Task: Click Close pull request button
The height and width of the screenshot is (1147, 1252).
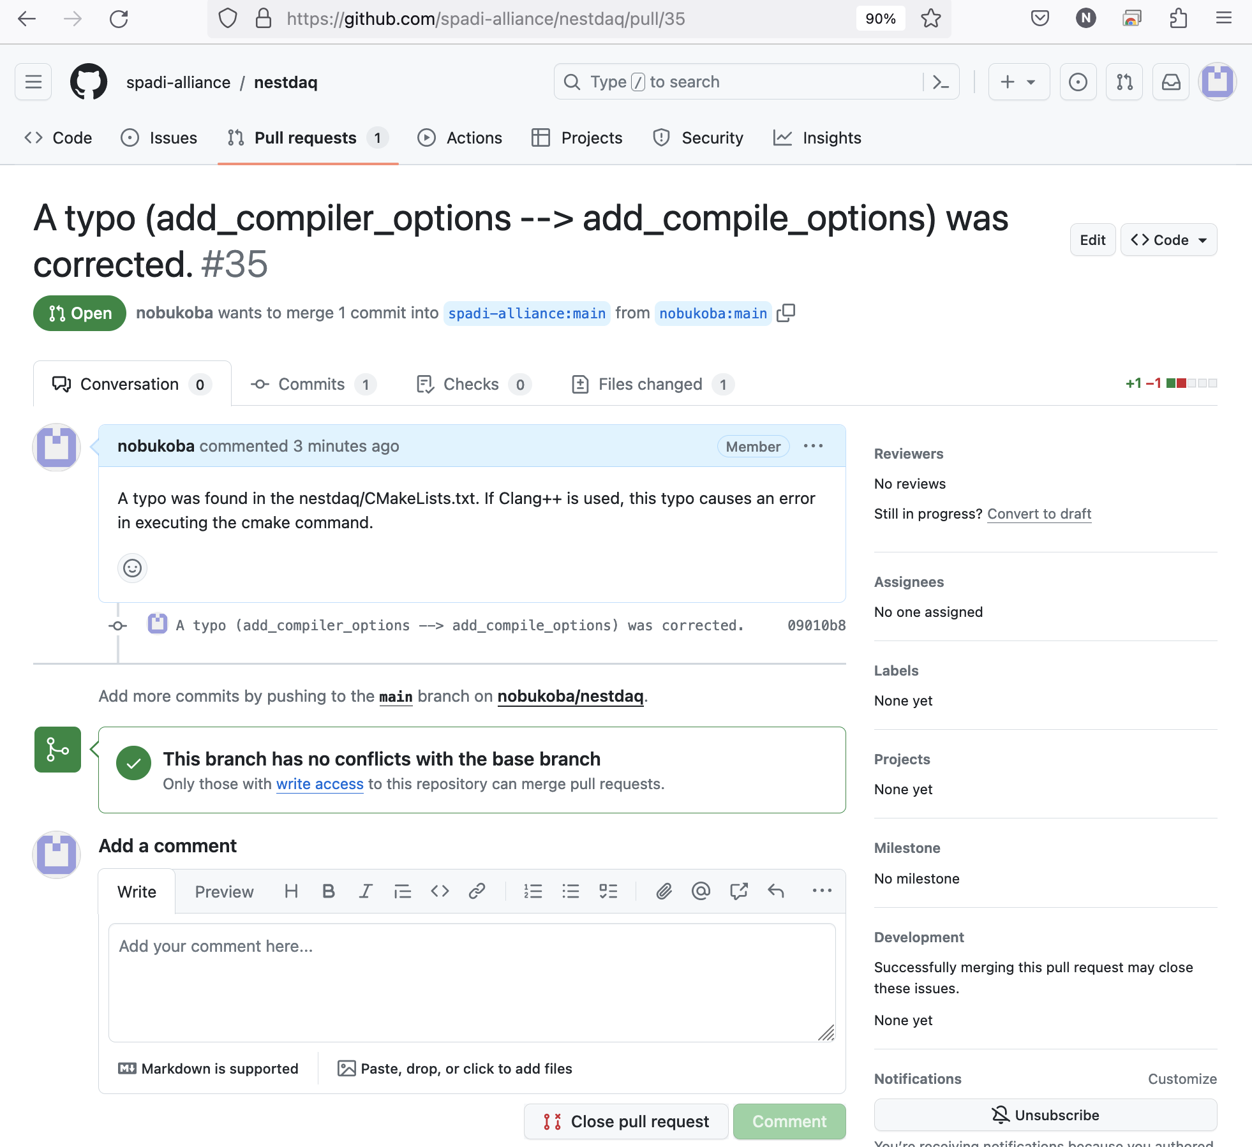Action: click(626, 1121)
